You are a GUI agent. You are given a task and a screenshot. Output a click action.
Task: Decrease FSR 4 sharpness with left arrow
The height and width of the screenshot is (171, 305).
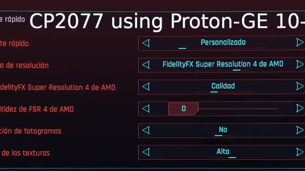point(146,109)
